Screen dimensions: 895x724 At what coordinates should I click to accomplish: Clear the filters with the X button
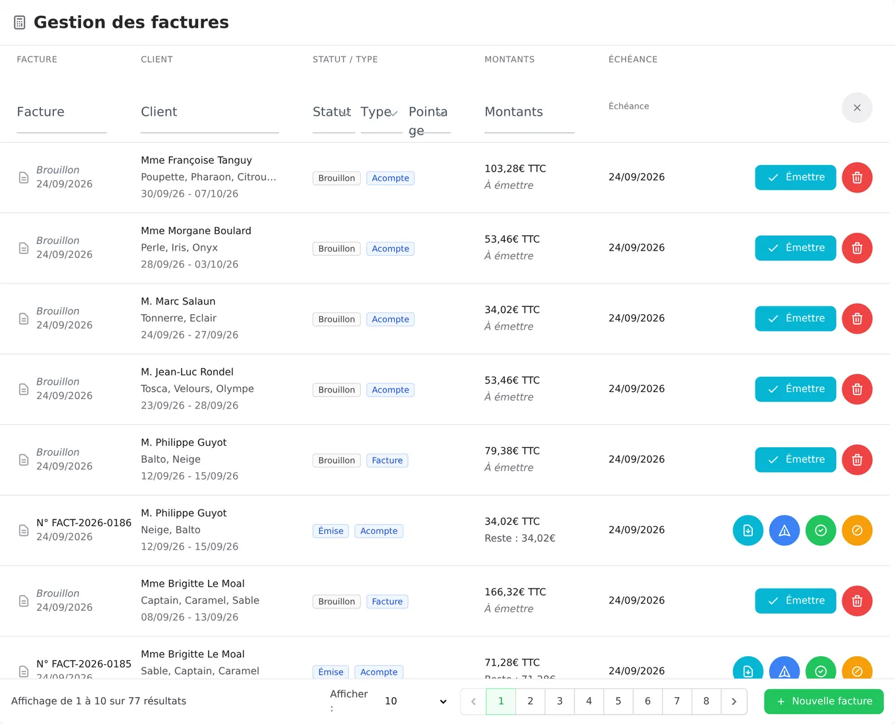coord(857,108)
